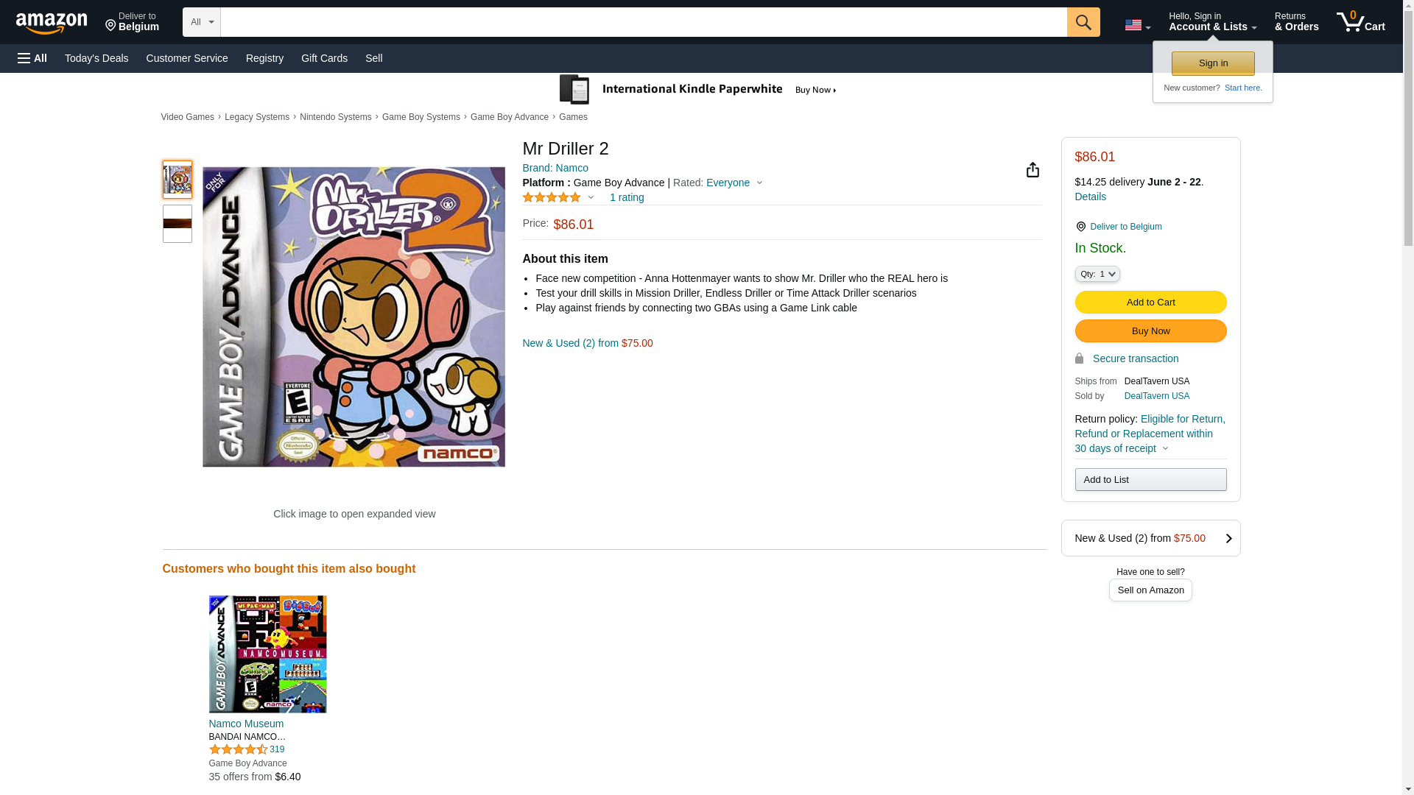Open the Qty quantity dropdown
1414x795 pixels.
point(1097,274)
